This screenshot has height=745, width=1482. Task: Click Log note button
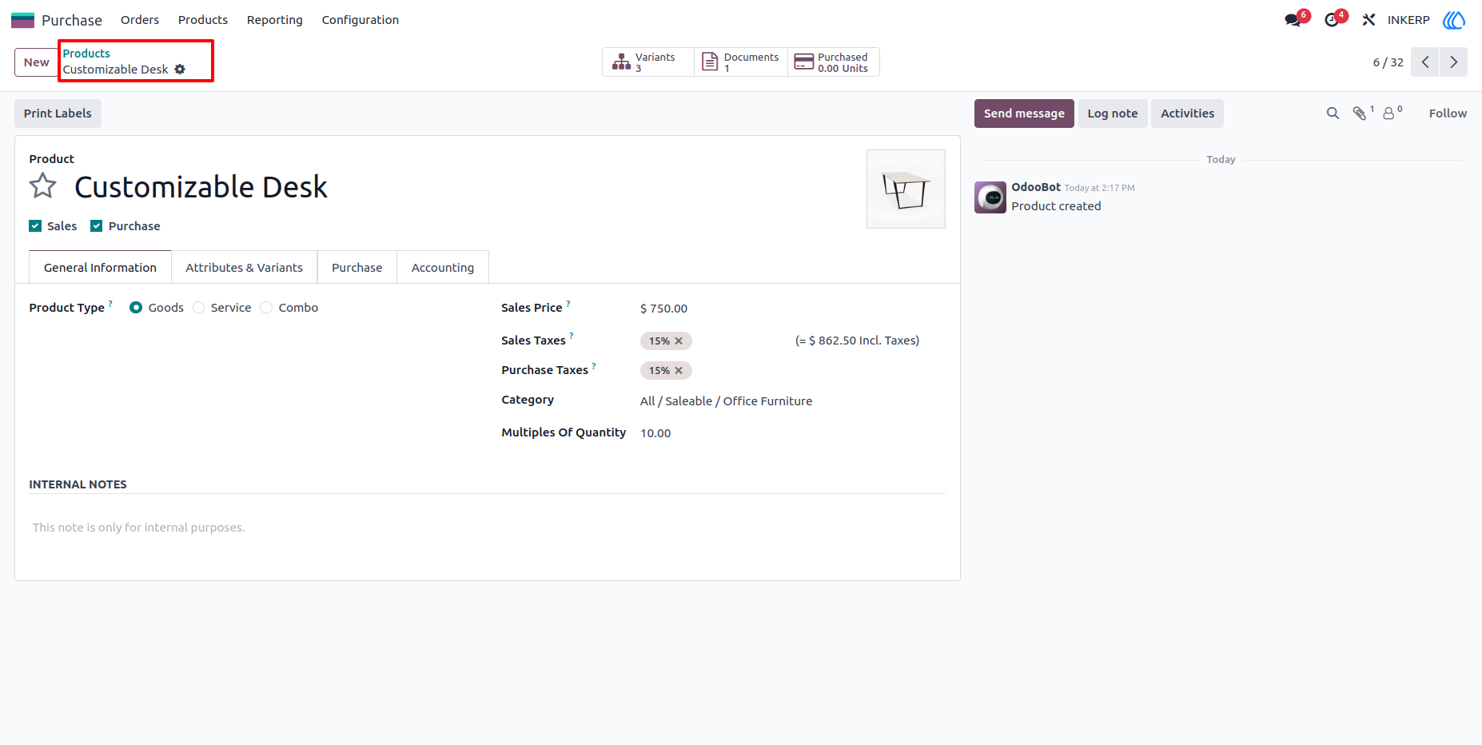(x=1113, y=114)
